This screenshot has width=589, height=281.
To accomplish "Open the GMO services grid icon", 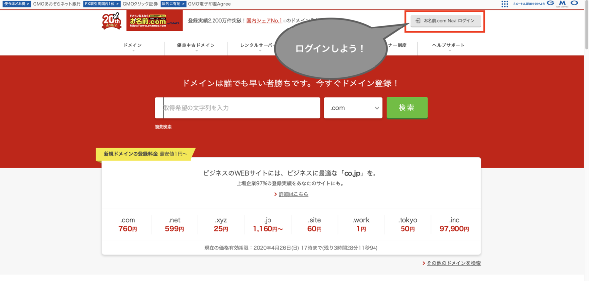I will (x=505, y=4).
